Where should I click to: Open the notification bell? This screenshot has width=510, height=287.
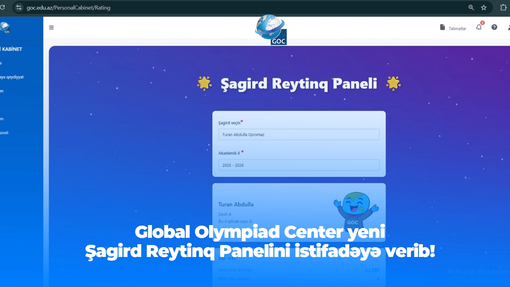click(x=479, y=27)
